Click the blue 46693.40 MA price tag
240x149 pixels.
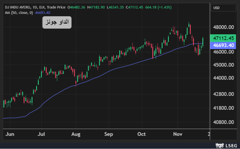[x=224, y=45]
